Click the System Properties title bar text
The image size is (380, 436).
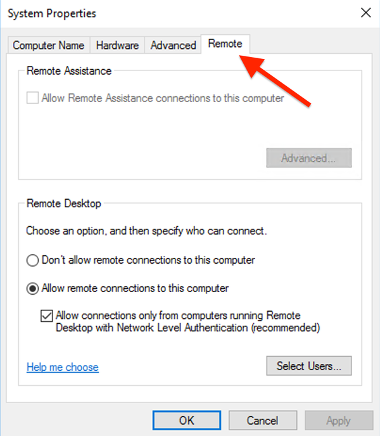click(53, 13)
